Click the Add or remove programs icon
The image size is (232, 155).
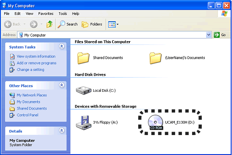coord(12,63)
